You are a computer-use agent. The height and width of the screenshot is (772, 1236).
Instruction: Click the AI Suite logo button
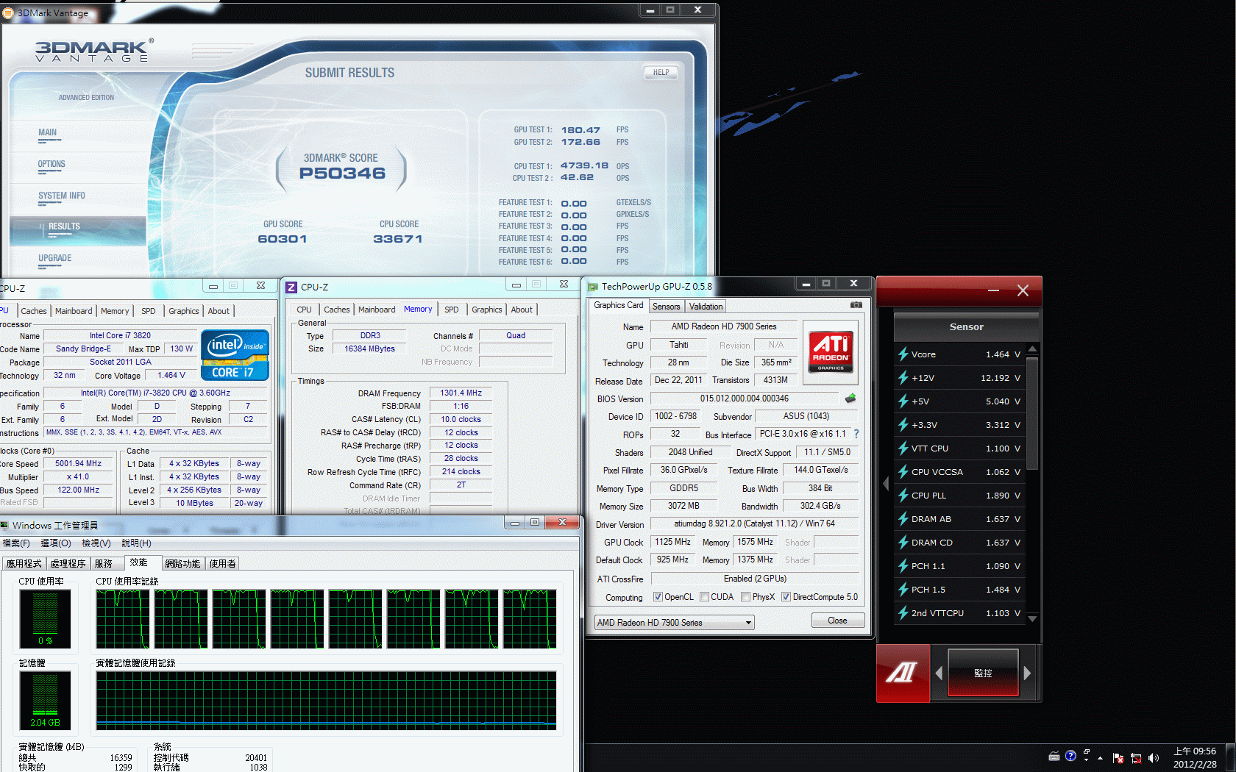click(x=903, y=673)
